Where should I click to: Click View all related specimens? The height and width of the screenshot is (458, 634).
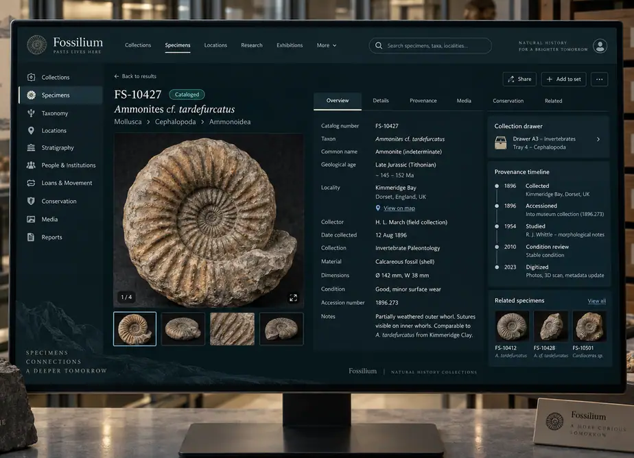(596, 301)
